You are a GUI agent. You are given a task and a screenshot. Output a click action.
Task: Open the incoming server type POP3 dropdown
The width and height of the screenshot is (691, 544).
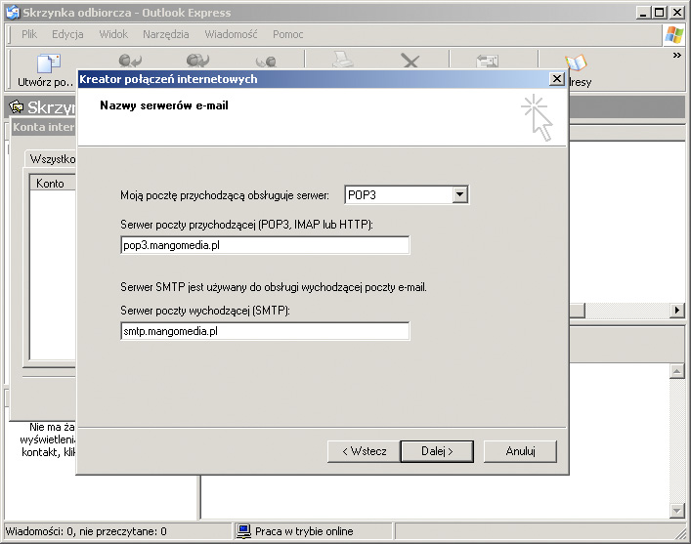tap(459, 194)
